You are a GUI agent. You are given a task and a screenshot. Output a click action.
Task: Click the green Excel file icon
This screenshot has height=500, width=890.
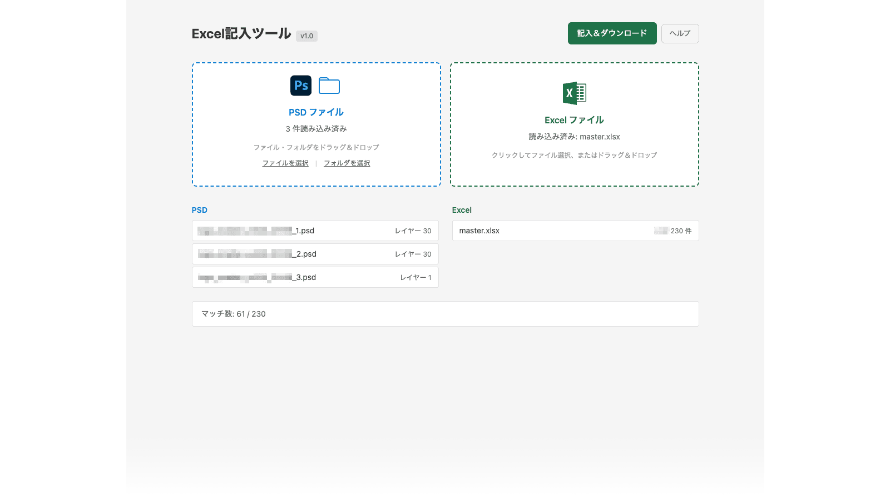[575, 93]
